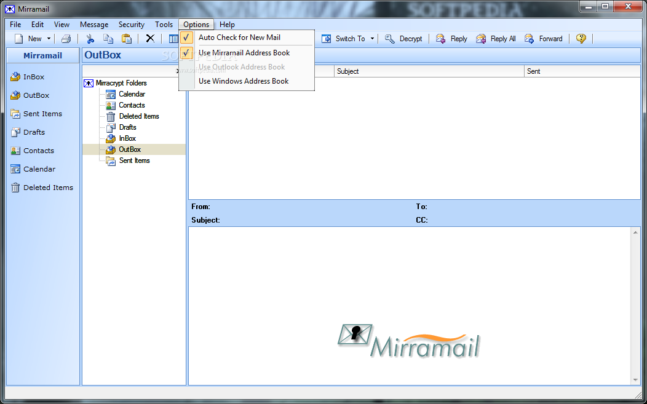
Task: Open Sent Items in the left sidebar
Action: coord(36,114)
